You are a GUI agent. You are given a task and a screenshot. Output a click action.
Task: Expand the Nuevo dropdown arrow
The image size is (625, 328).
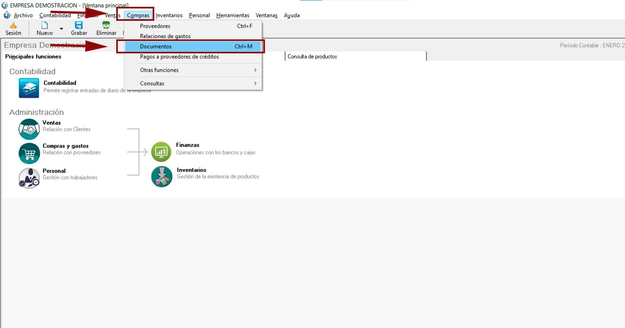61,29
